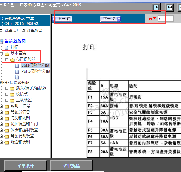The image size is (181, 172).
Task: Expand the 舒适和便利 folder
Action: tap(1, 143)
